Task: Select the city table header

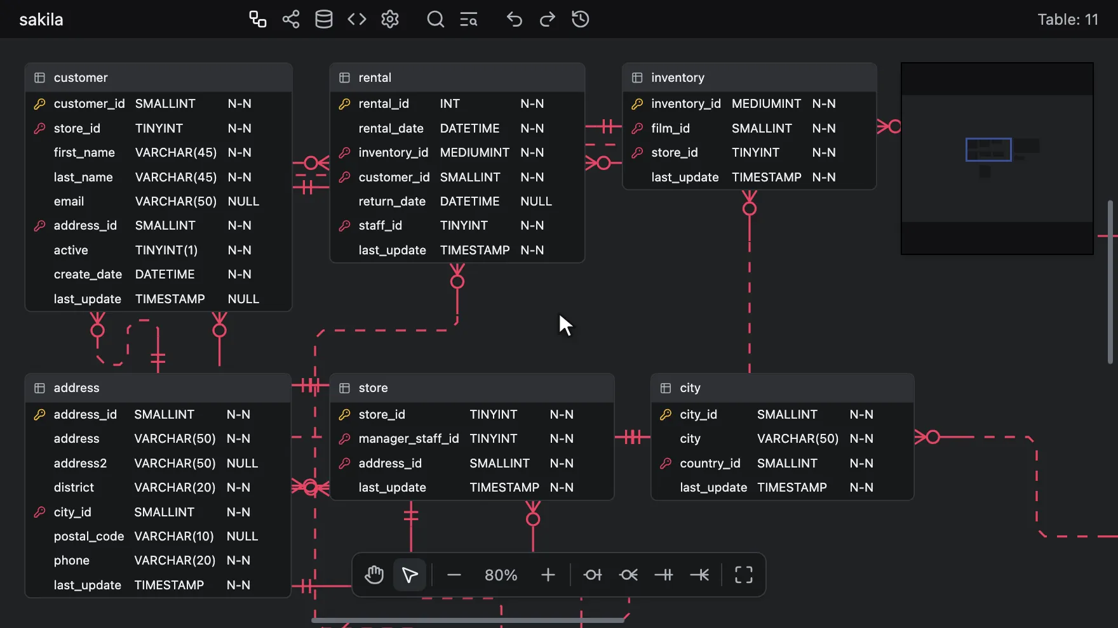Action: pos(783,388)
